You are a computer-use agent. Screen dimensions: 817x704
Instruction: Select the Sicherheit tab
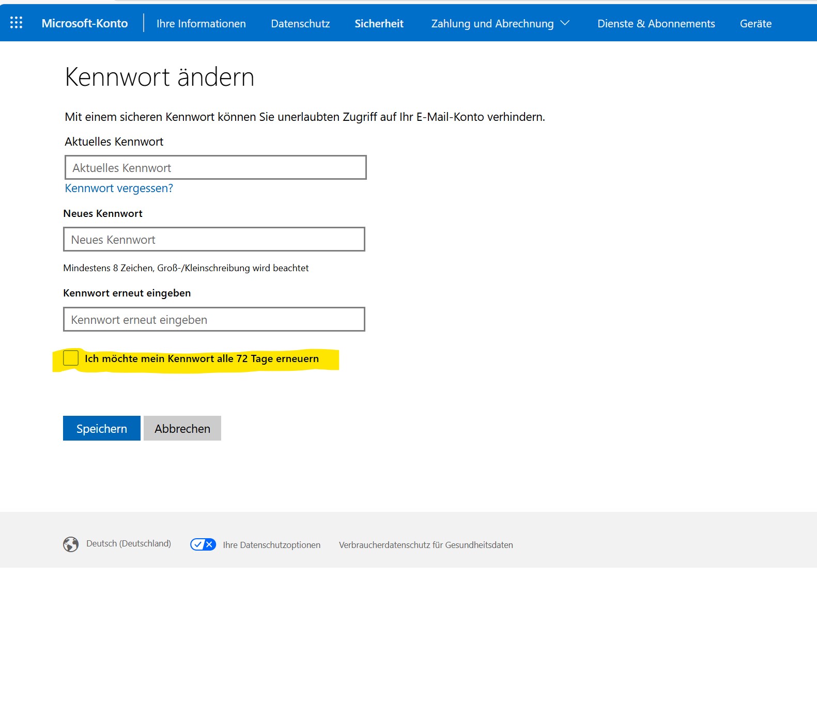tap(379, 23)
